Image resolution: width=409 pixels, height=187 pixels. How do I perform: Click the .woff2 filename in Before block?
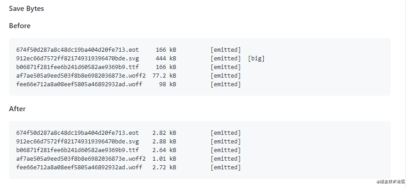[81, 75]
